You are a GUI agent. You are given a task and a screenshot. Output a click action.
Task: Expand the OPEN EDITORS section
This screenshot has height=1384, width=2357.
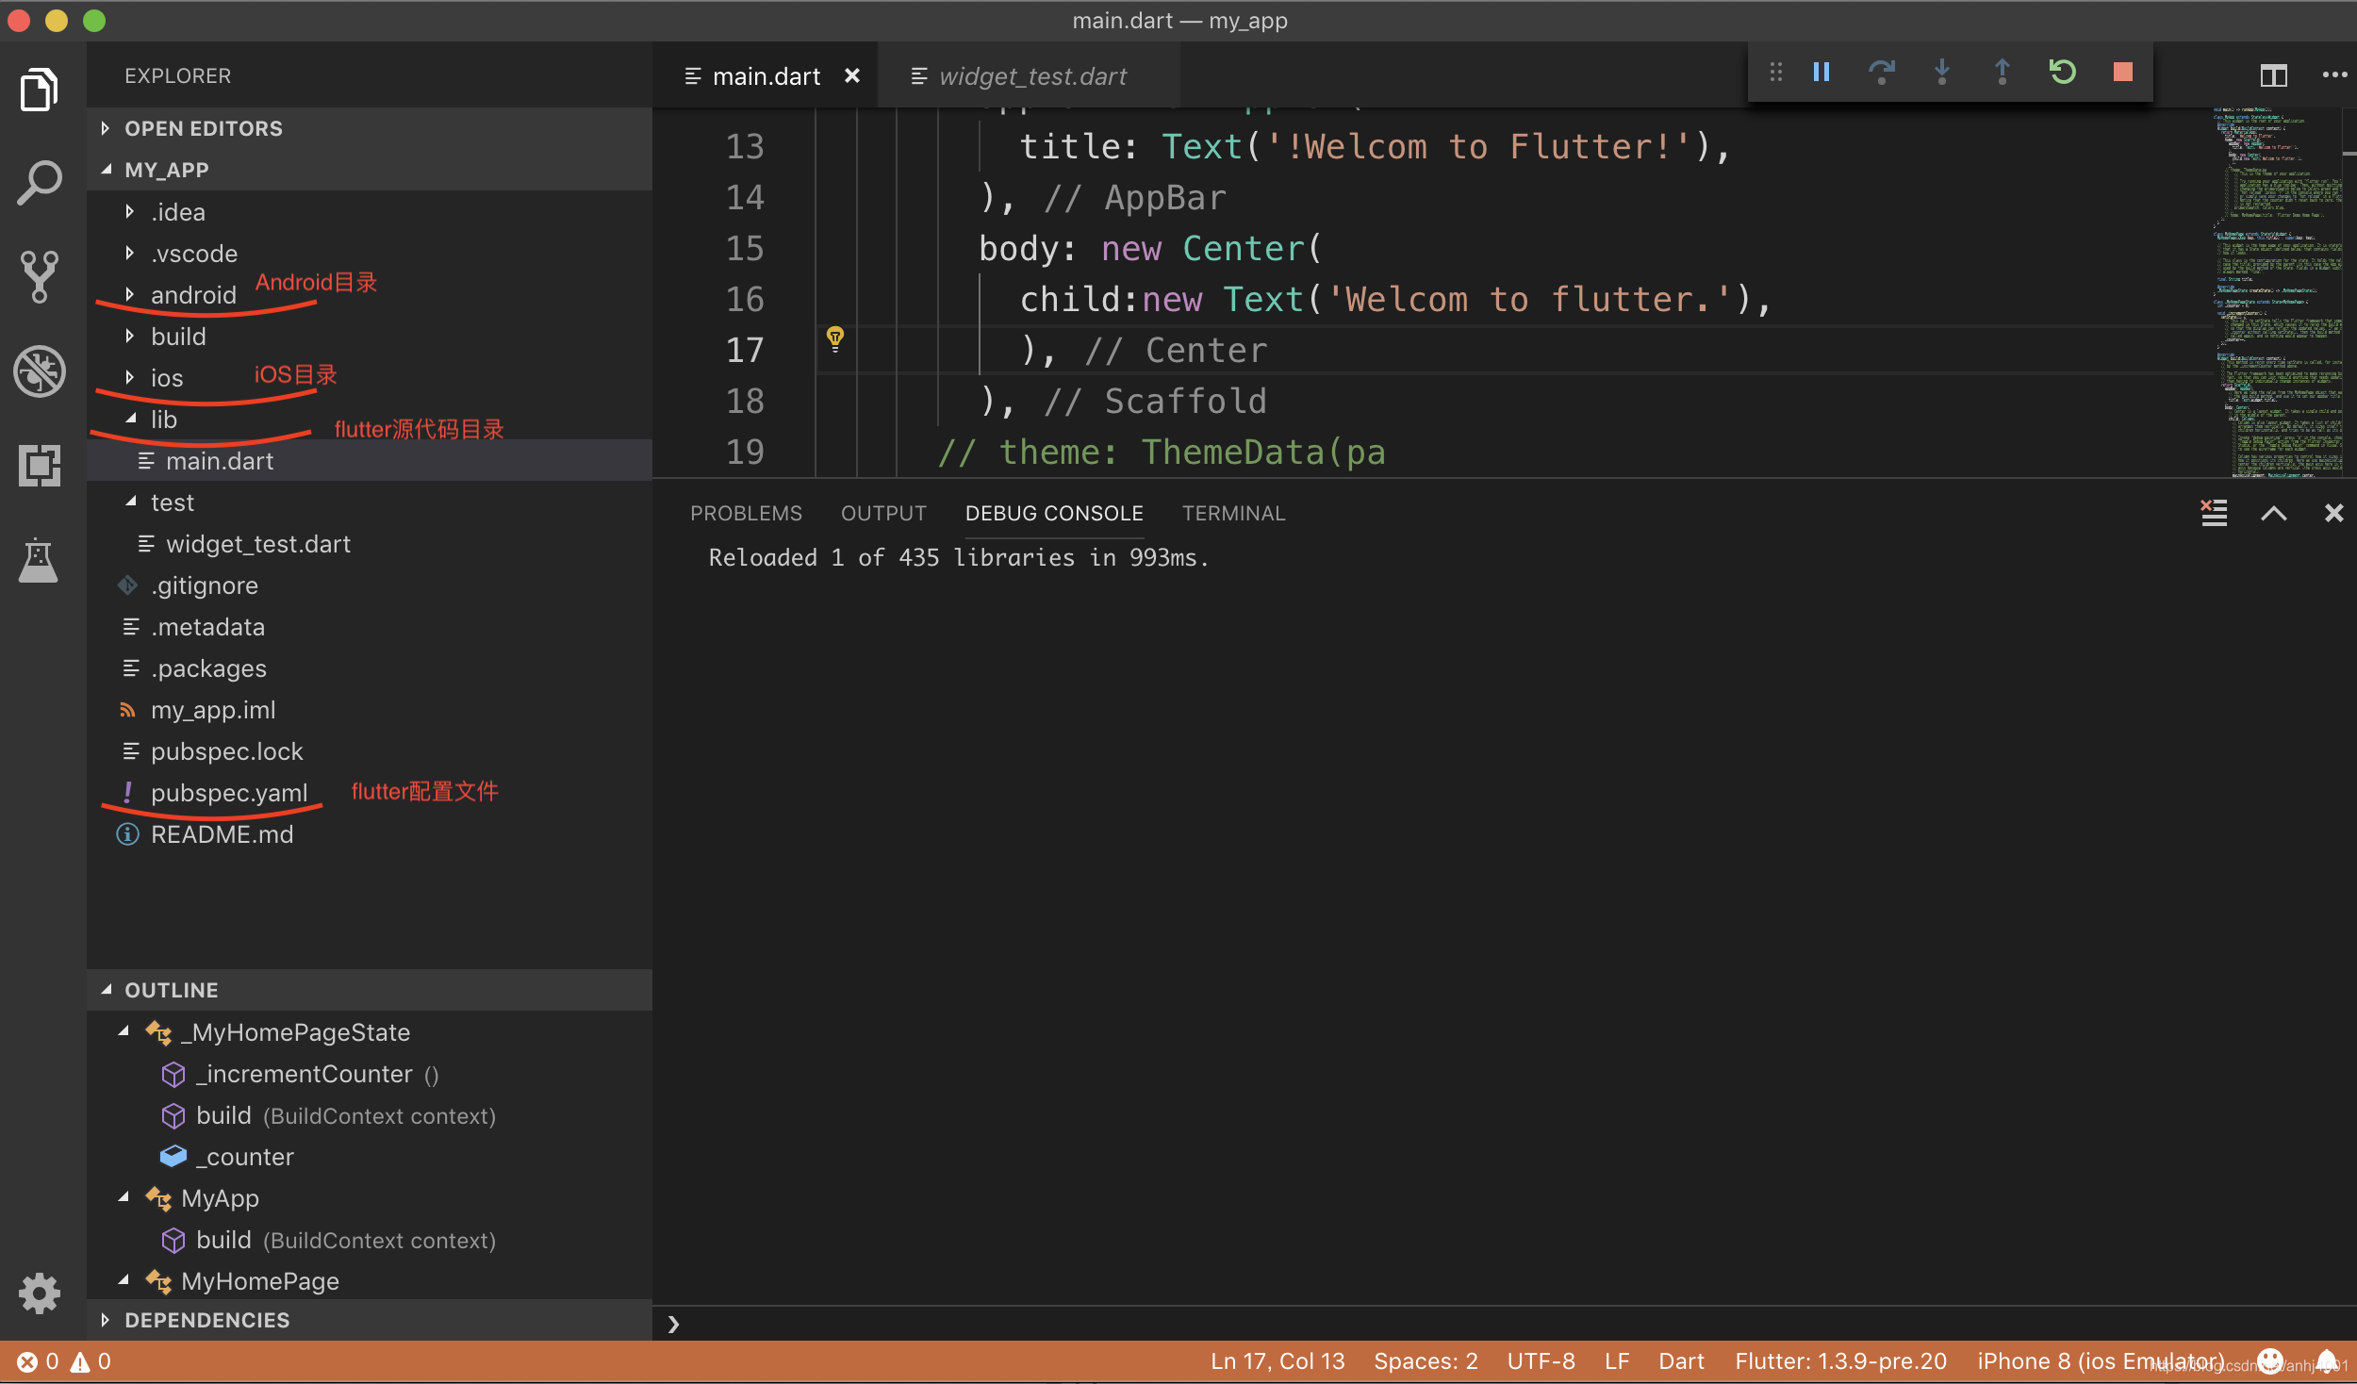(x=370, y=128)
